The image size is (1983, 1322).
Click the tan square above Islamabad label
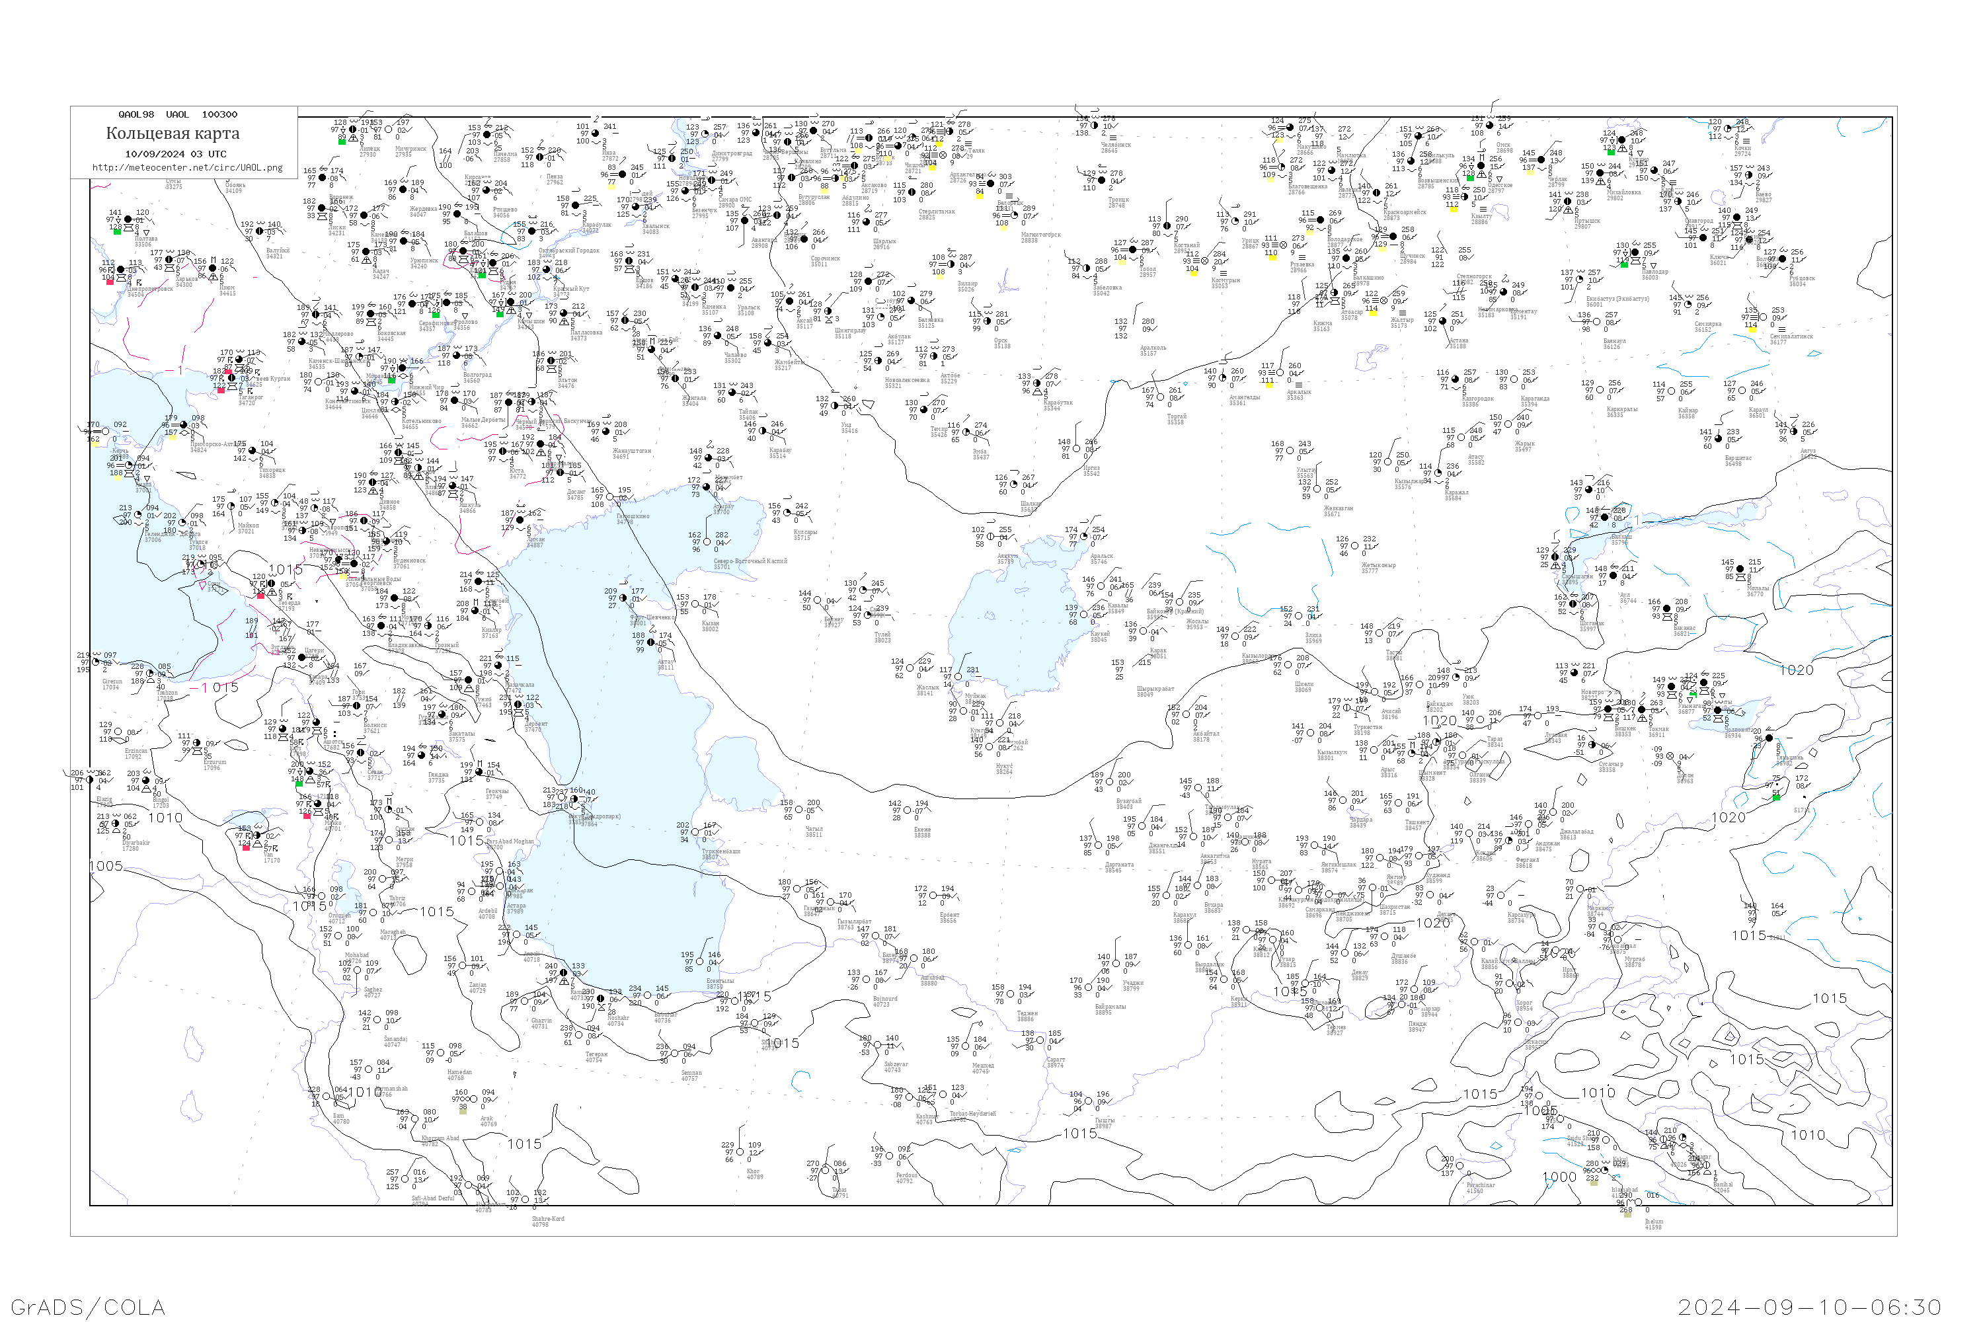coord(1594,1184)
